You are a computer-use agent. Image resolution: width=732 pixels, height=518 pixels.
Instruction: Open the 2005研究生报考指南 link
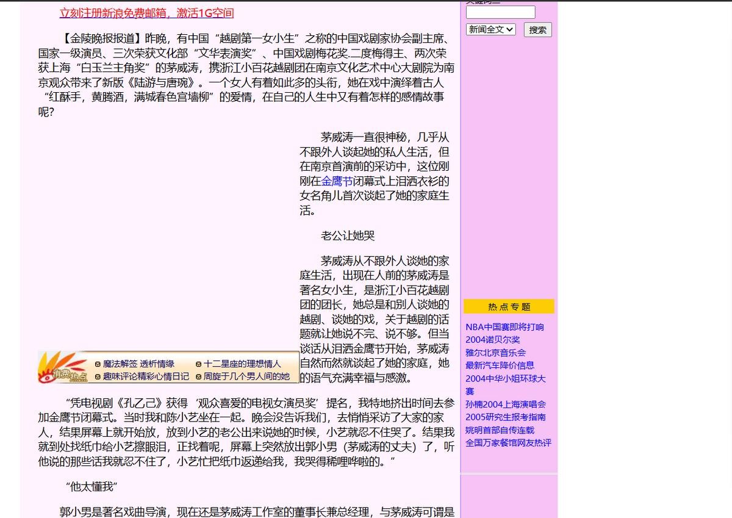506,417
